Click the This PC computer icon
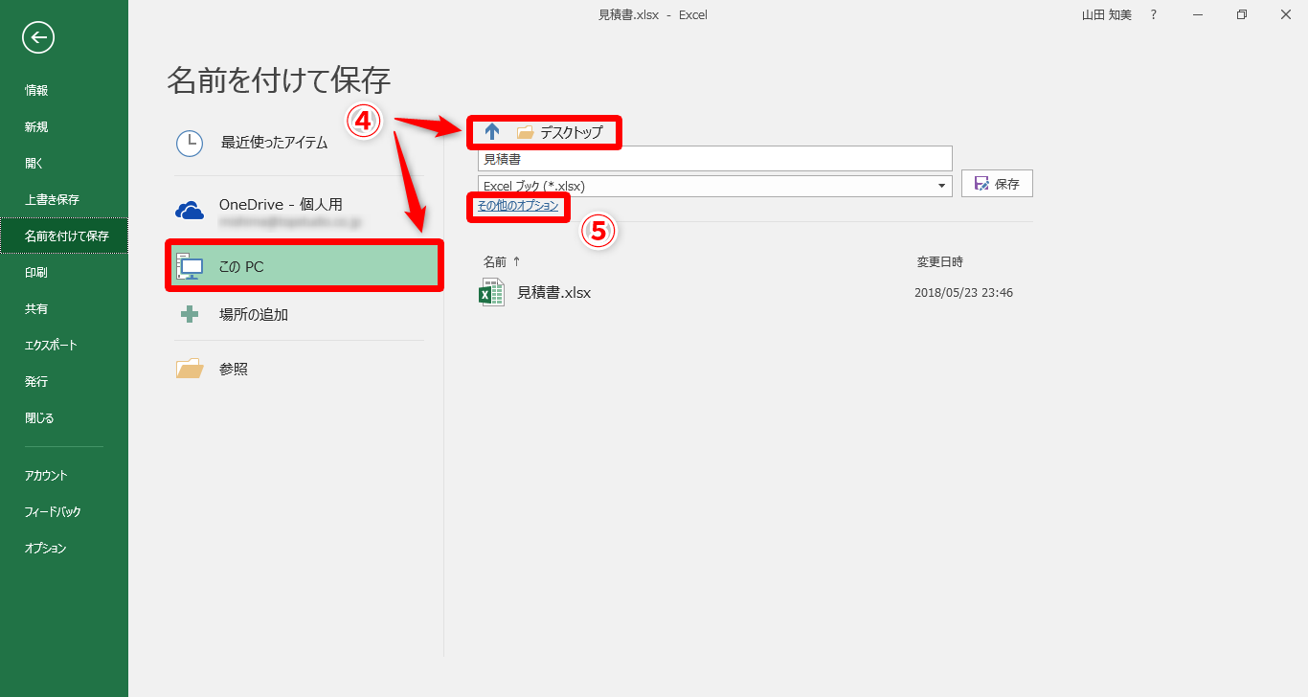 tap(190, 267)
